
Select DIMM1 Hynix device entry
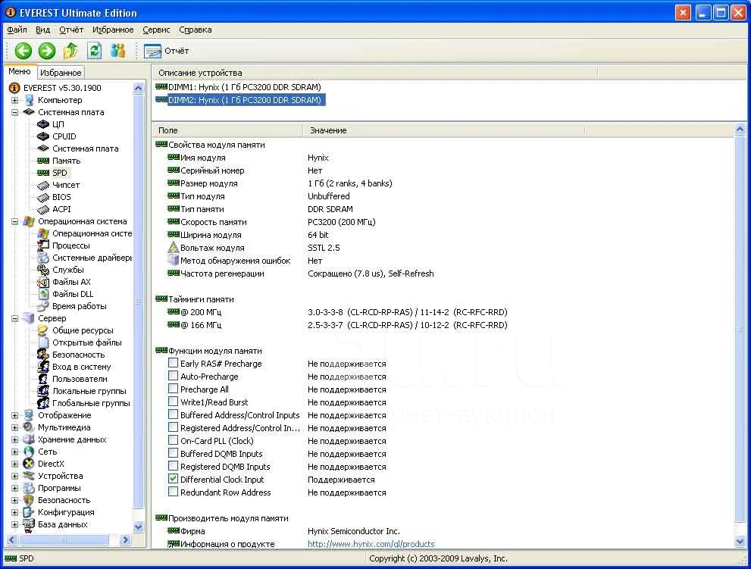pos(244,87)
